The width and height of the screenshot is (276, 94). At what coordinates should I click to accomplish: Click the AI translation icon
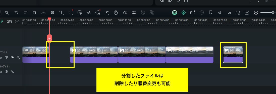(152, 12)
